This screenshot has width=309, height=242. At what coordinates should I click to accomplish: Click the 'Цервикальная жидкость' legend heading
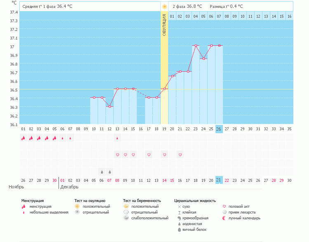click(194, 200)
